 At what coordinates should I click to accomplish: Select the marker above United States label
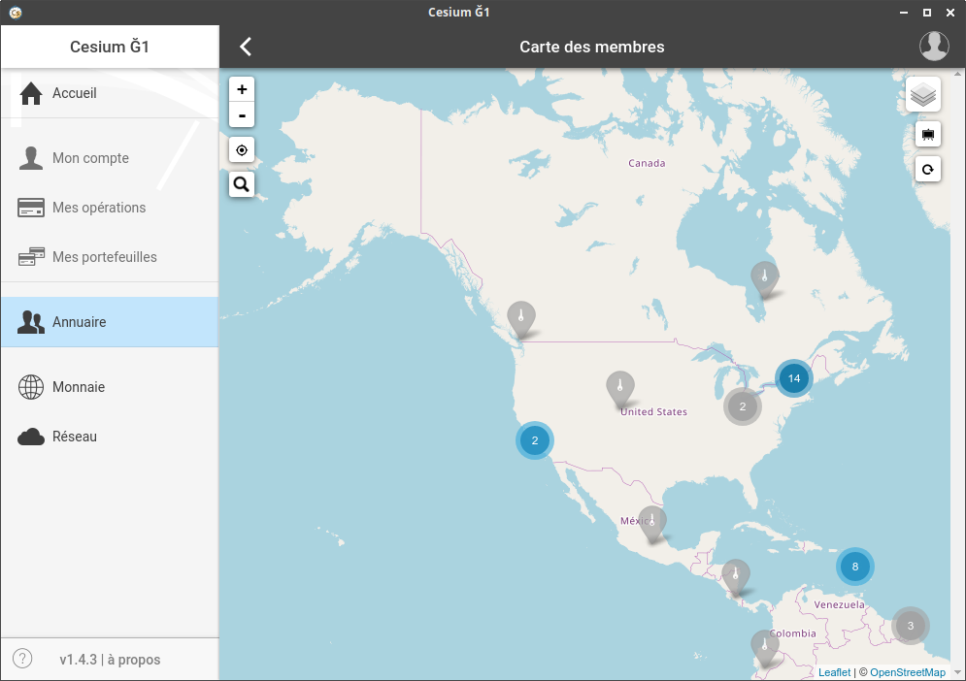(x=620, y=389)
